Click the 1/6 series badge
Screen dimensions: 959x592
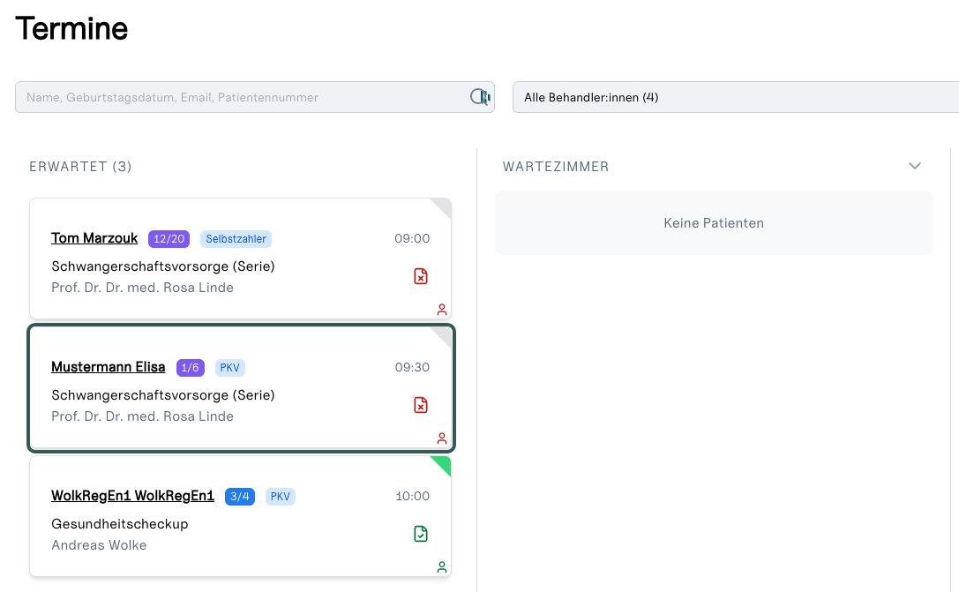[191, 368]
